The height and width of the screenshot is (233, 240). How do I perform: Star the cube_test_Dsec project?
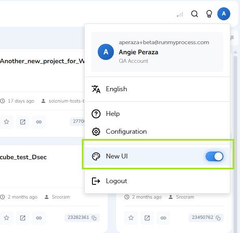6,218
